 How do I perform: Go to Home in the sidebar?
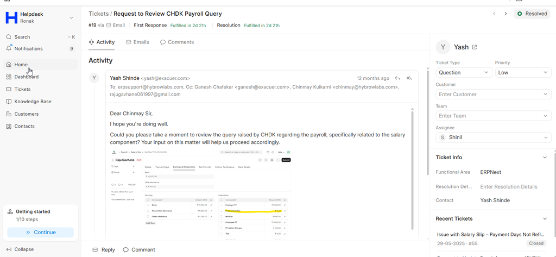40,65
